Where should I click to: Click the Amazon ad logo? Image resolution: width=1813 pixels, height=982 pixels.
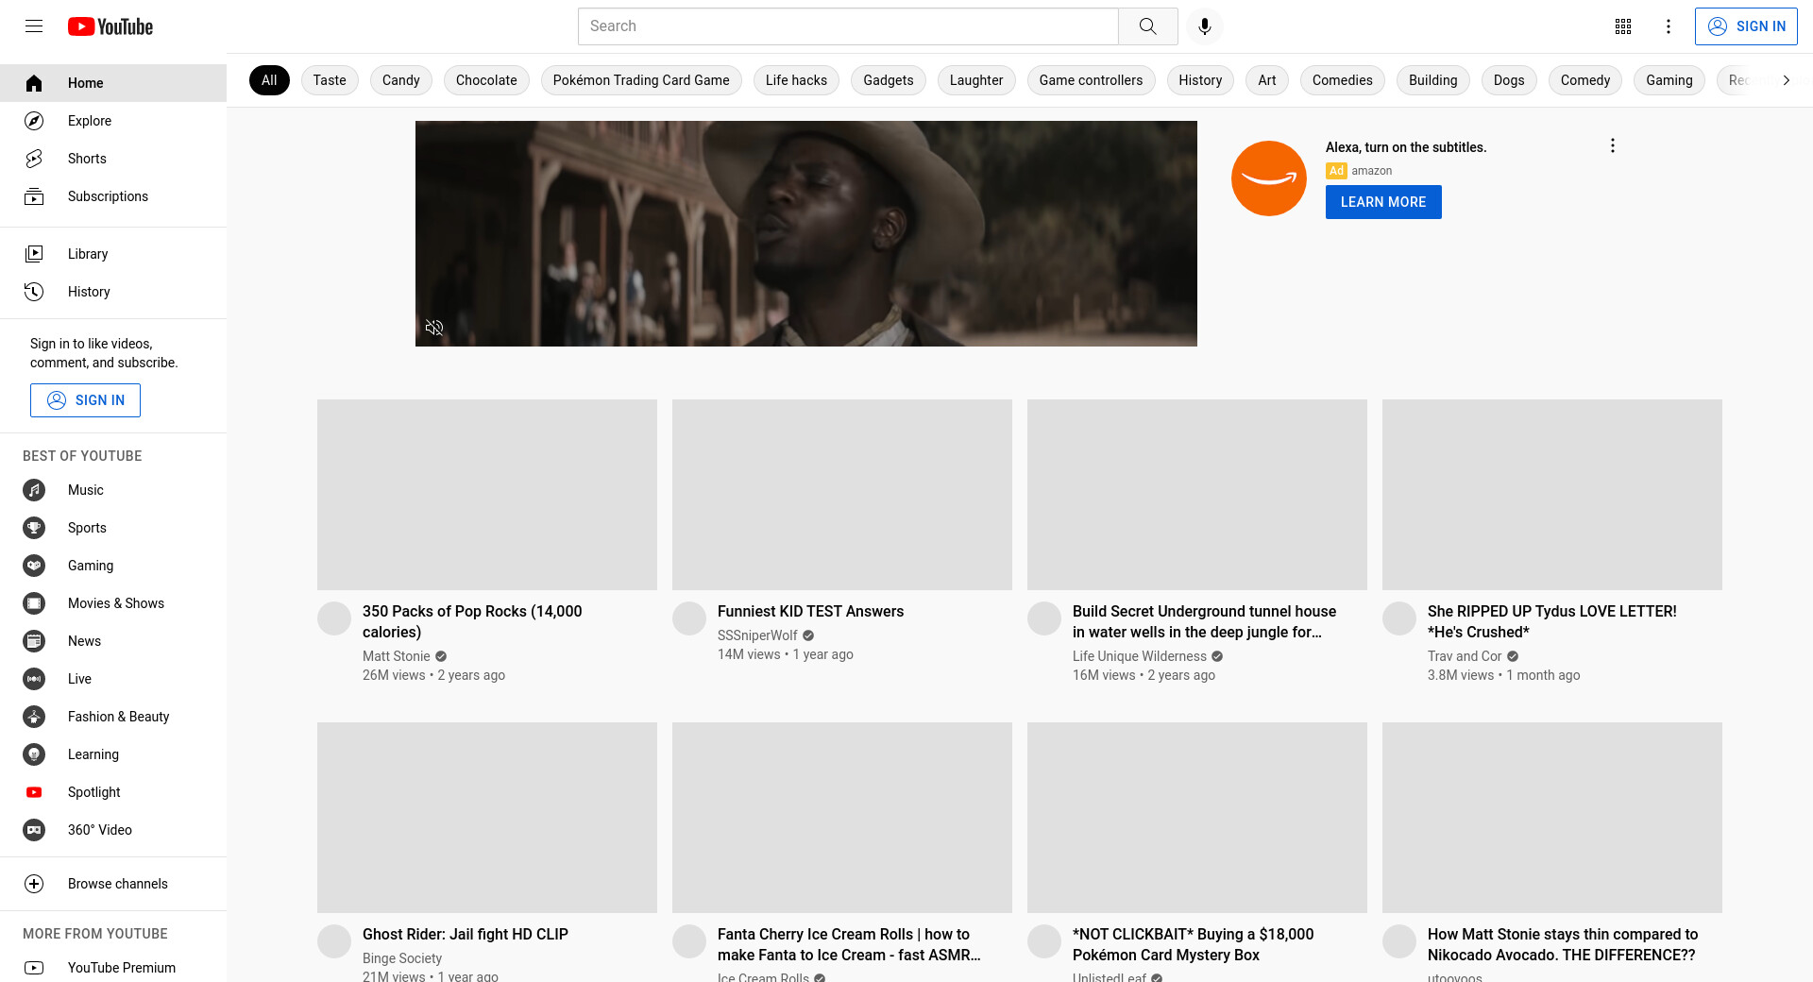[x=1269, y=178]
